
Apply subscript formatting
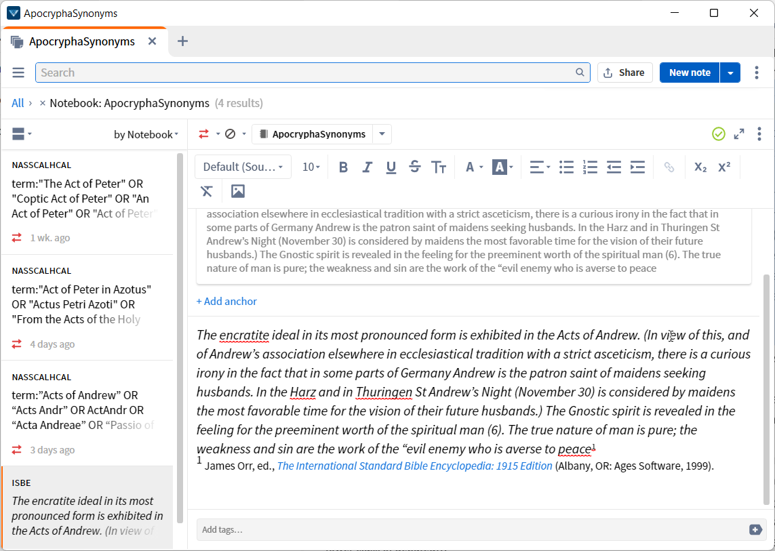pyautogui.click(x=700, y=167)
